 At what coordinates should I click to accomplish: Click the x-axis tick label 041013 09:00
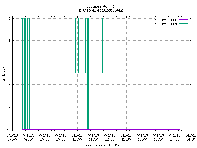[x=12, y=137]
